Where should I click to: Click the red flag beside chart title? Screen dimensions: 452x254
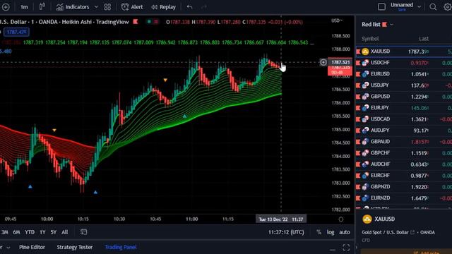(x=135, y=22)
